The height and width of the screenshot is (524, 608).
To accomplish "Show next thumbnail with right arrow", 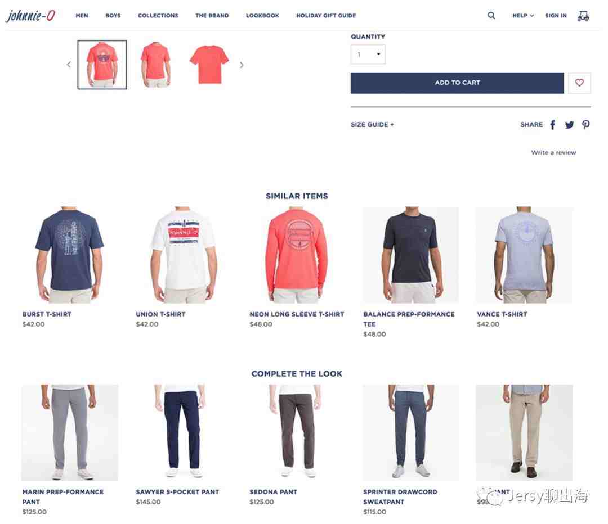I will [242, 65].
